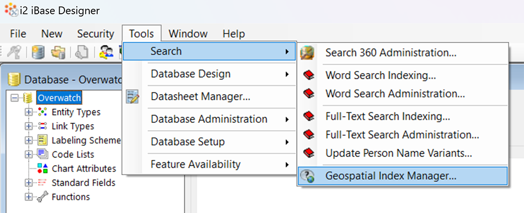Select Chart Attributes in the tree
The height and width of the screenshot is (213, 524).
84,168
